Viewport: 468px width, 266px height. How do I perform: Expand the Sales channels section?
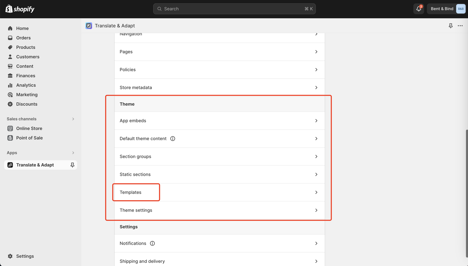(73, 119)
